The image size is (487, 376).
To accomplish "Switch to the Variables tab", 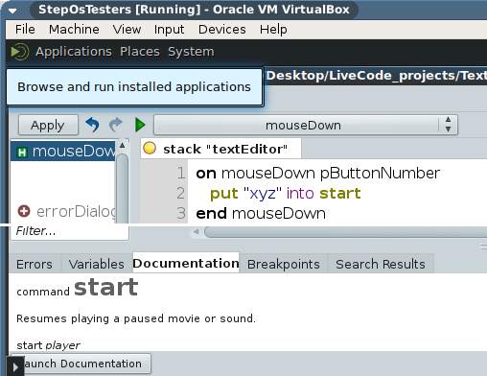I will pos(96,264).
